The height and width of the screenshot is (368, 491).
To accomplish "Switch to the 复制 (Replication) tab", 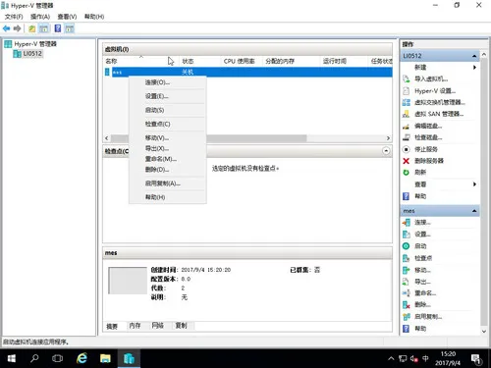I will (181, 326).
